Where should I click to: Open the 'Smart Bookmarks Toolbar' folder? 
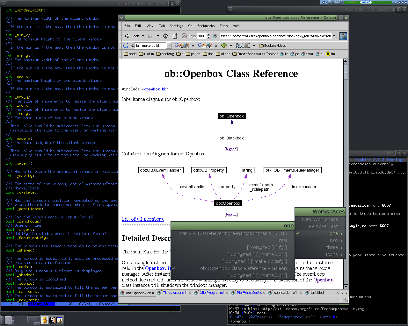[x=255, y=54]
